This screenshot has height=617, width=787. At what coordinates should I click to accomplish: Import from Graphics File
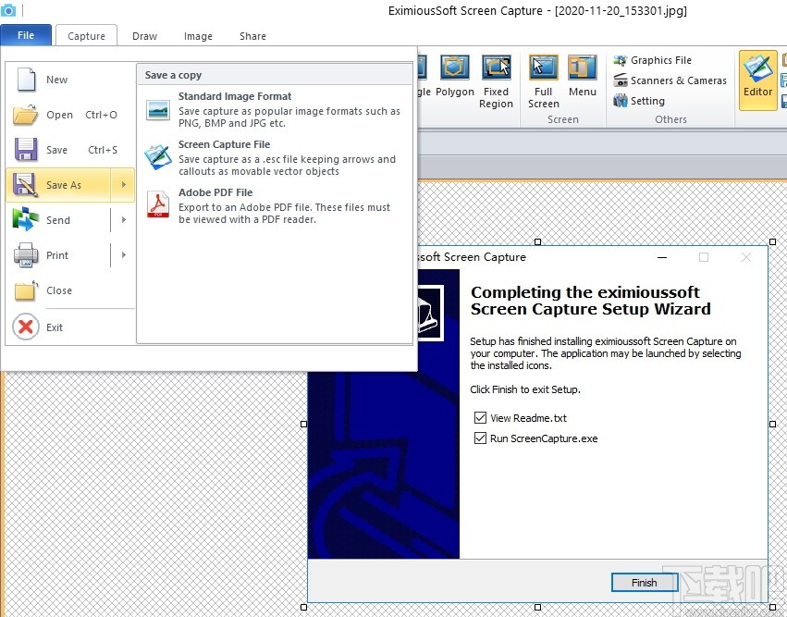point(659,60)
